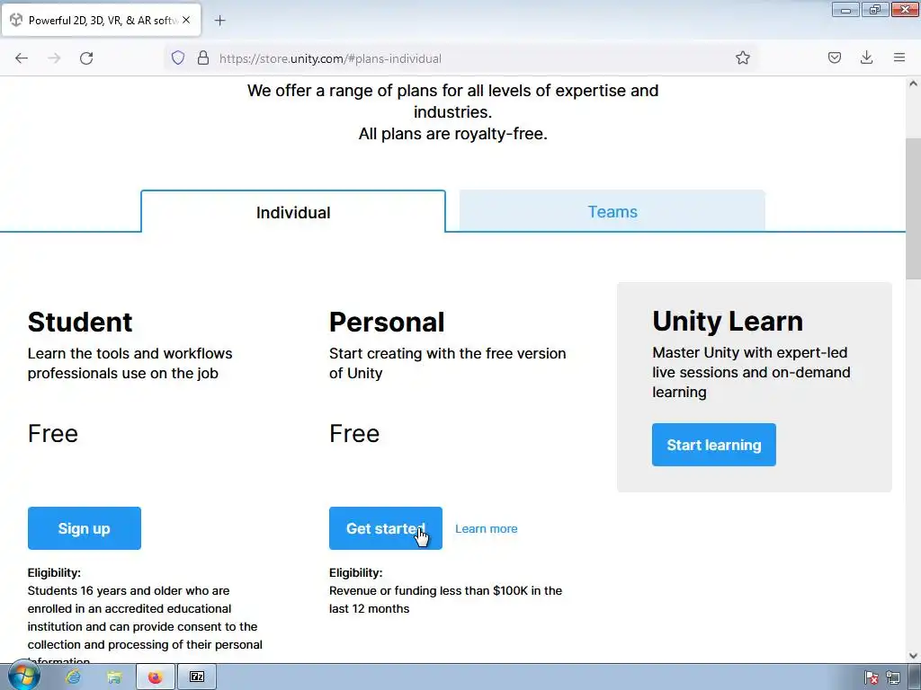The height and width of the screenshot is (690, 921).
Task: Open a new tab with the plus button
Action: [x=219, y=21]
